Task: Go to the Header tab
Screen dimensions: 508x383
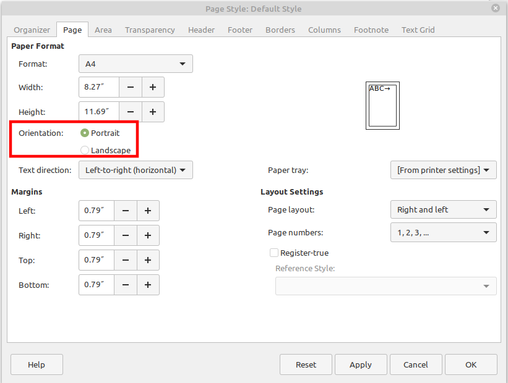Action: [x=201, y=30]
